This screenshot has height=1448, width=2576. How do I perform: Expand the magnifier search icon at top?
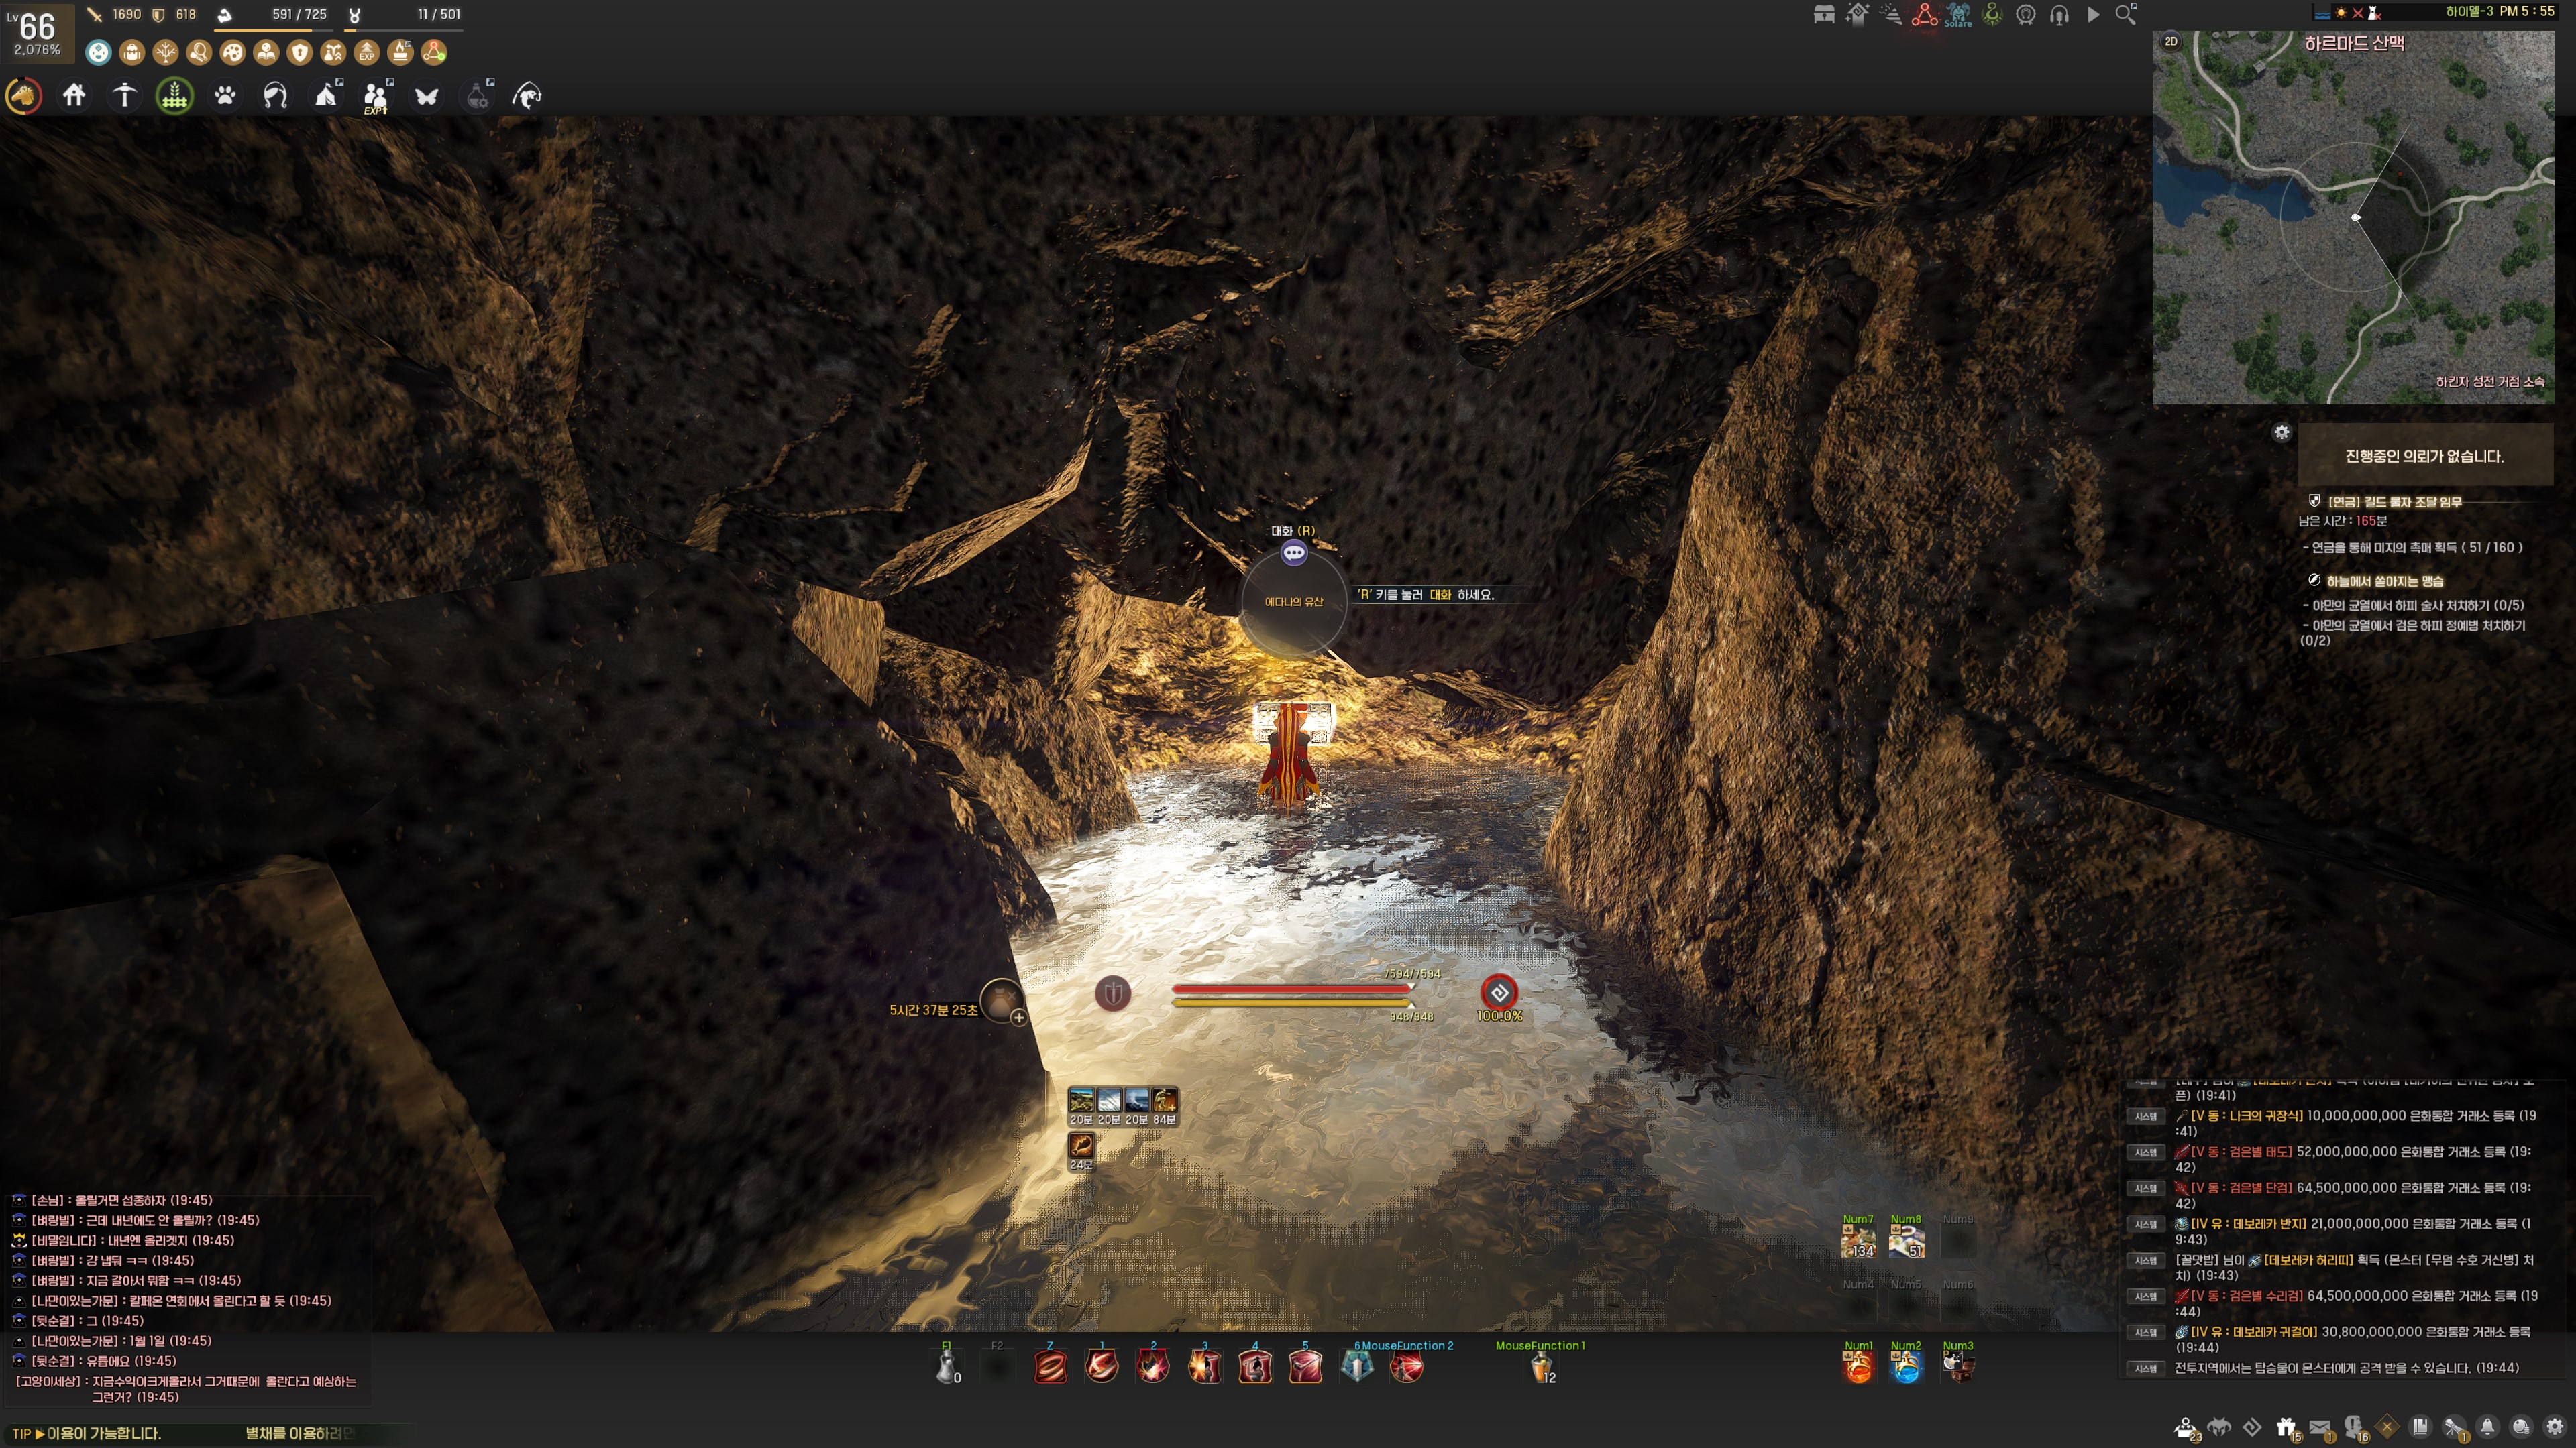pos(2126,14)
